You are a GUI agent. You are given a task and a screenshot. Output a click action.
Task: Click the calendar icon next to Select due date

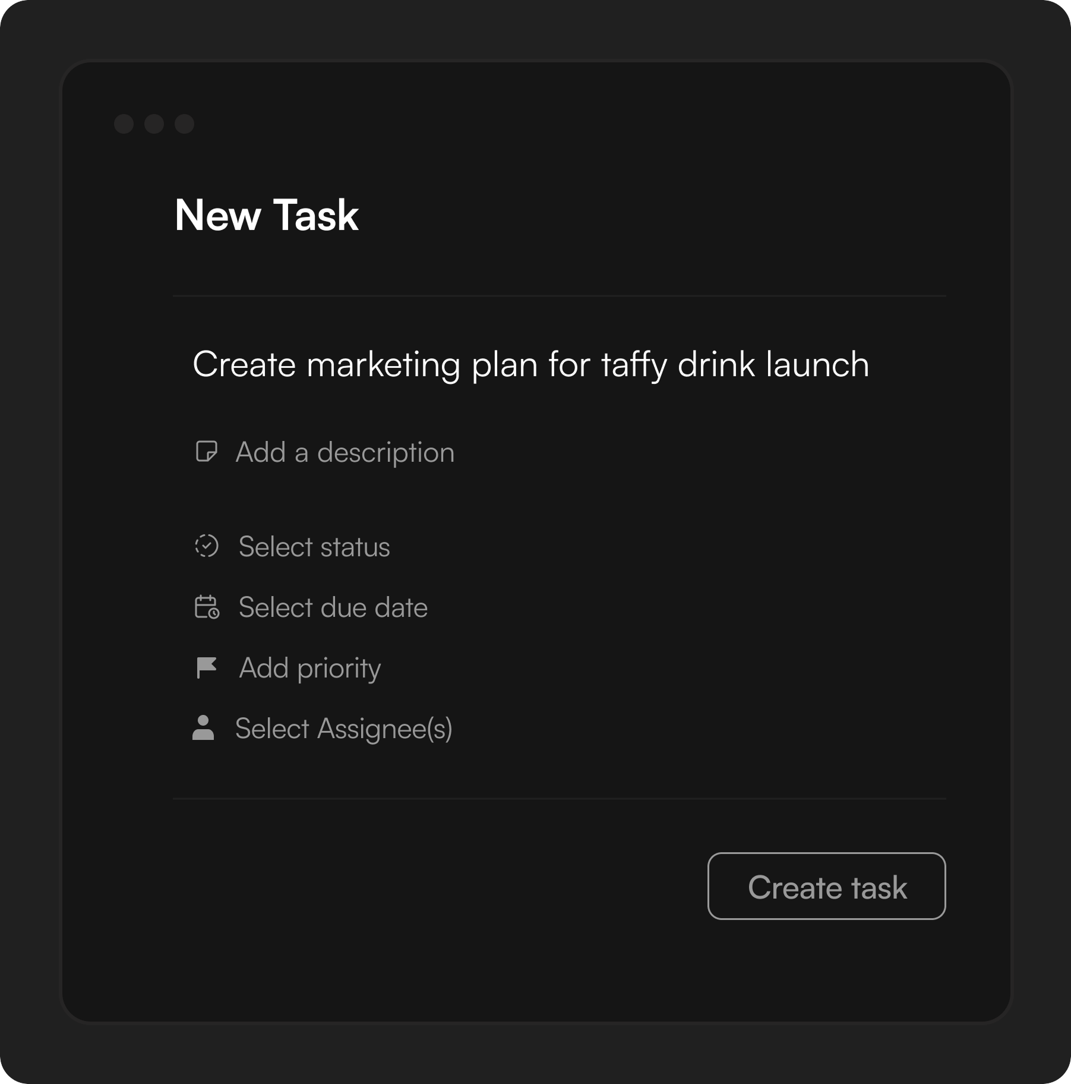[206, 607]
